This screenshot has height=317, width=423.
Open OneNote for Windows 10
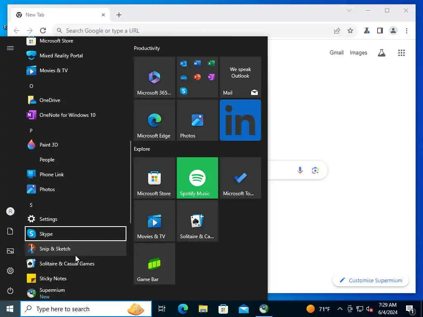[x=76, y=115]
